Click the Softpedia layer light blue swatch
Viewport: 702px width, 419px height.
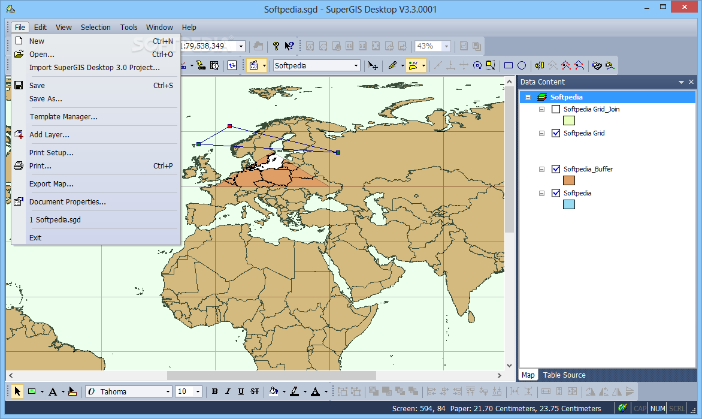[568, 204]
